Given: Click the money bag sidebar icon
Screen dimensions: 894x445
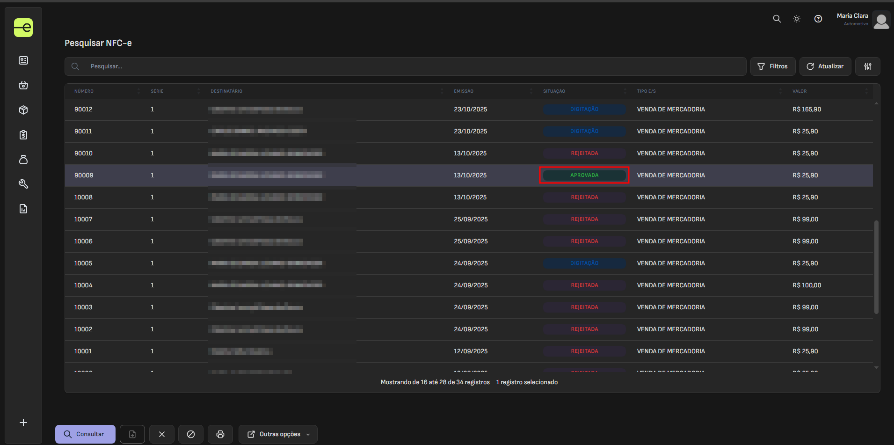Looking at the screenshot, I should [23, 160].
